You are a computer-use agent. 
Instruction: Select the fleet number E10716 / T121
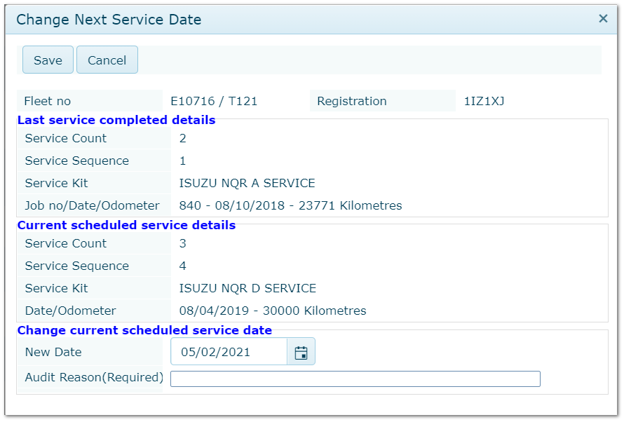point(214,101)
